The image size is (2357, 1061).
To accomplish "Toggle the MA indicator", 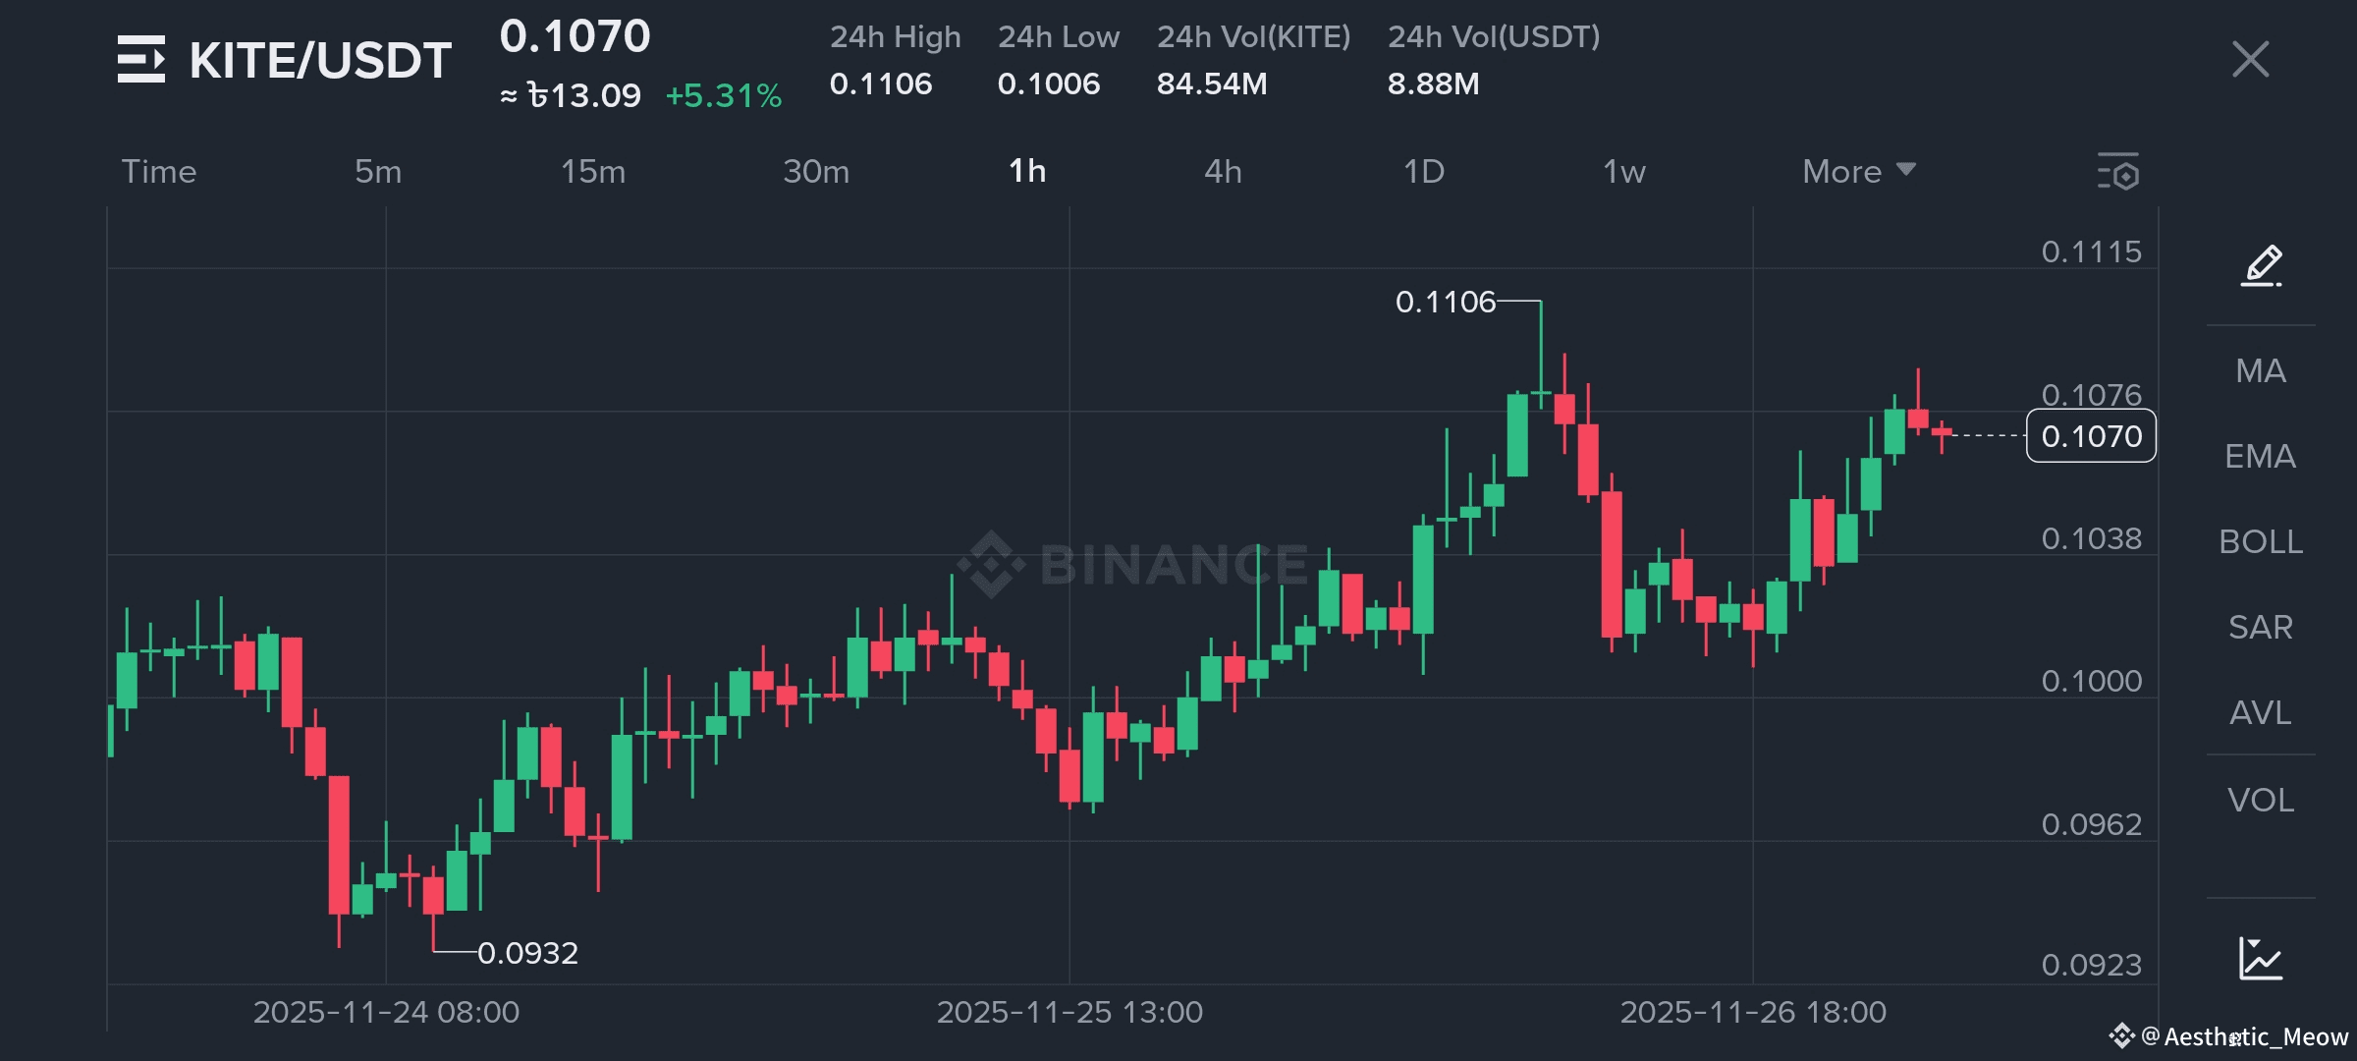I will [2261, 370].
